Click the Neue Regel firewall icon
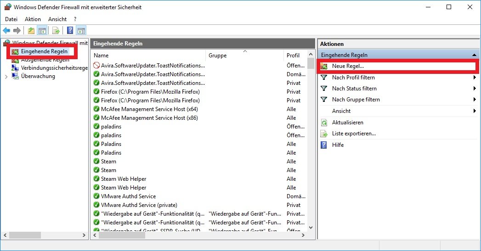The width and height of the screenshot is (481, 251). [324, 67]
